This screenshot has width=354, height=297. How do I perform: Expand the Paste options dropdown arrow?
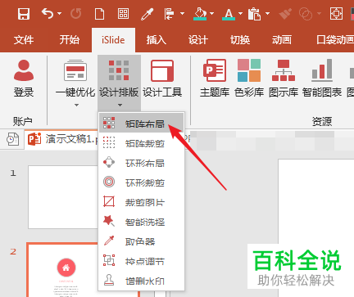pos(268,13)
